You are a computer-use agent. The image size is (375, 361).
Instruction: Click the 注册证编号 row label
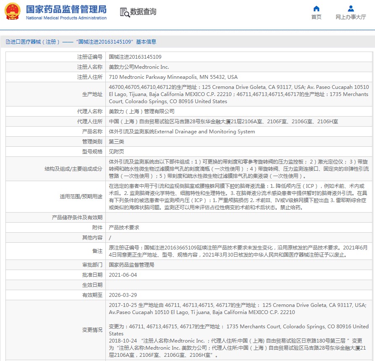tap(90, 57)
